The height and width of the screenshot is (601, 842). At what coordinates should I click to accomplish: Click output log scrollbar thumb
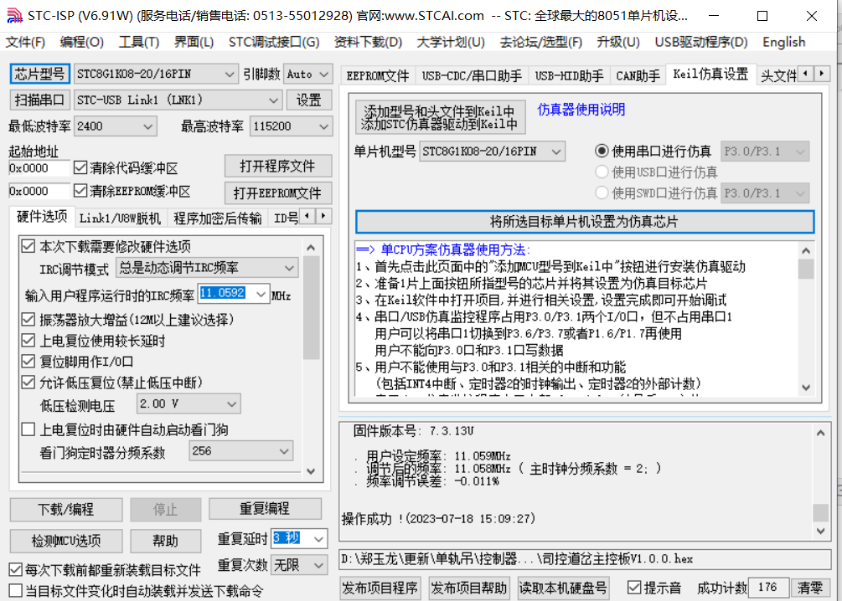820,512
